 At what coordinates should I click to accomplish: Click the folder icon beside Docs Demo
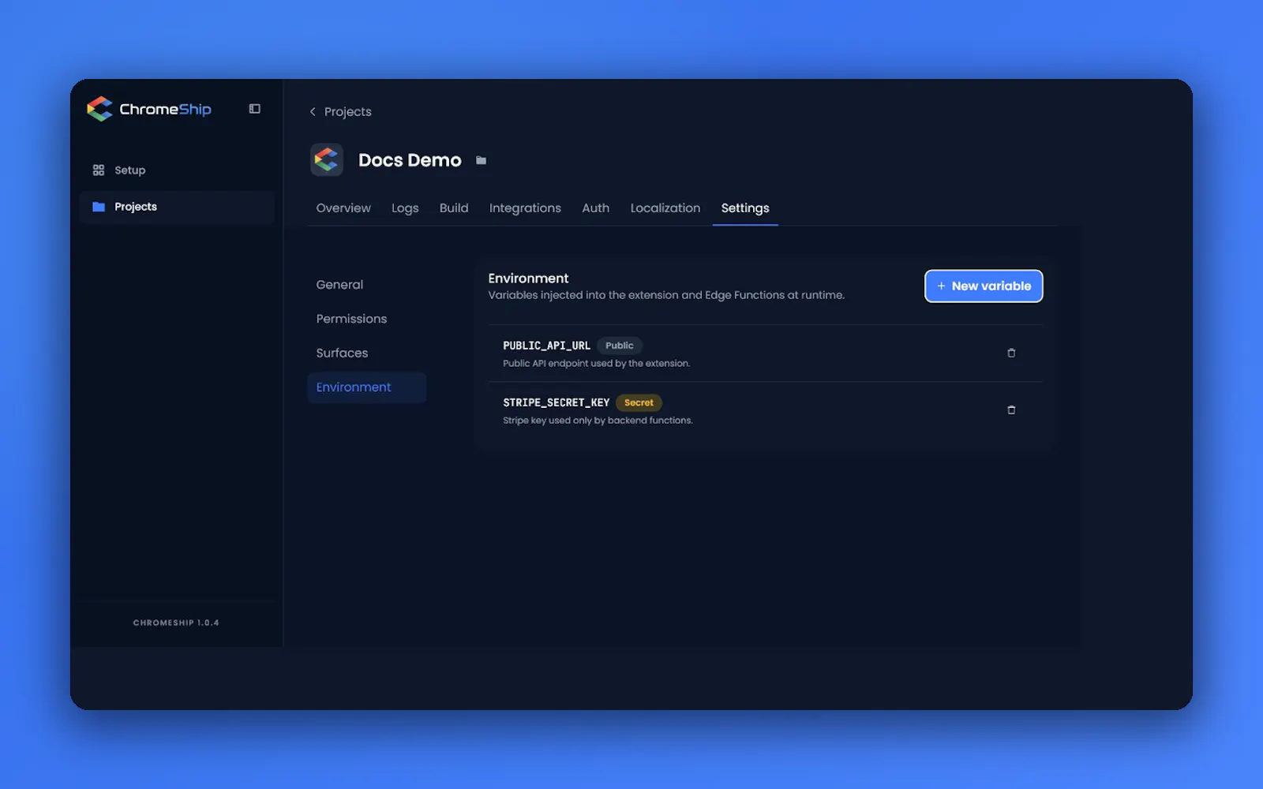[x=481, y=160]
